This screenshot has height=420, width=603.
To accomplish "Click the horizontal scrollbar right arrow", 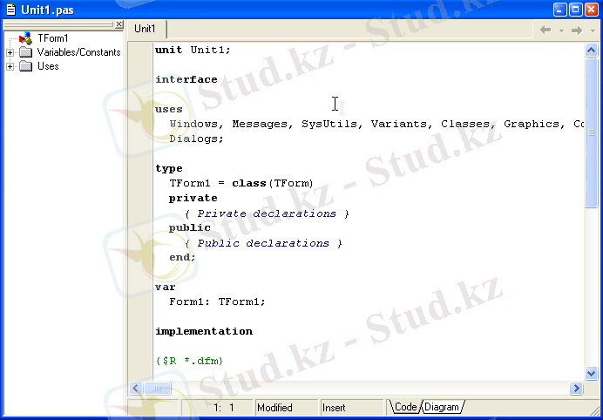I will click(x=576, y=388).
